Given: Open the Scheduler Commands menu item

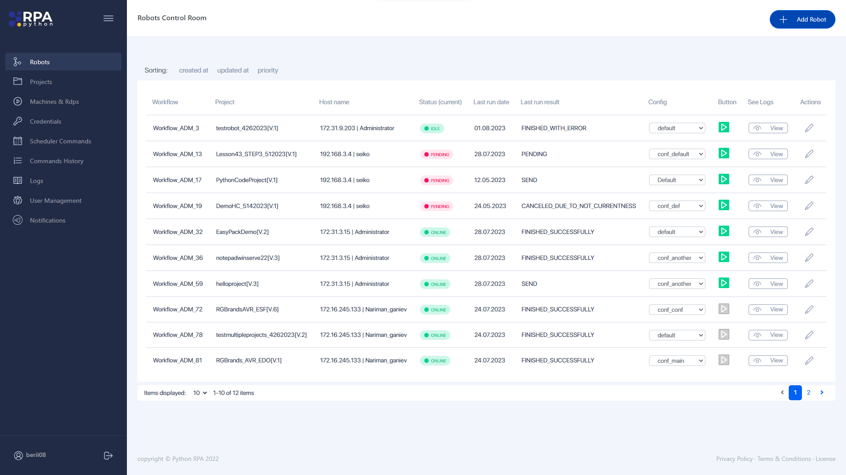Looking at the screenshot, I should (x=60, y=141).
